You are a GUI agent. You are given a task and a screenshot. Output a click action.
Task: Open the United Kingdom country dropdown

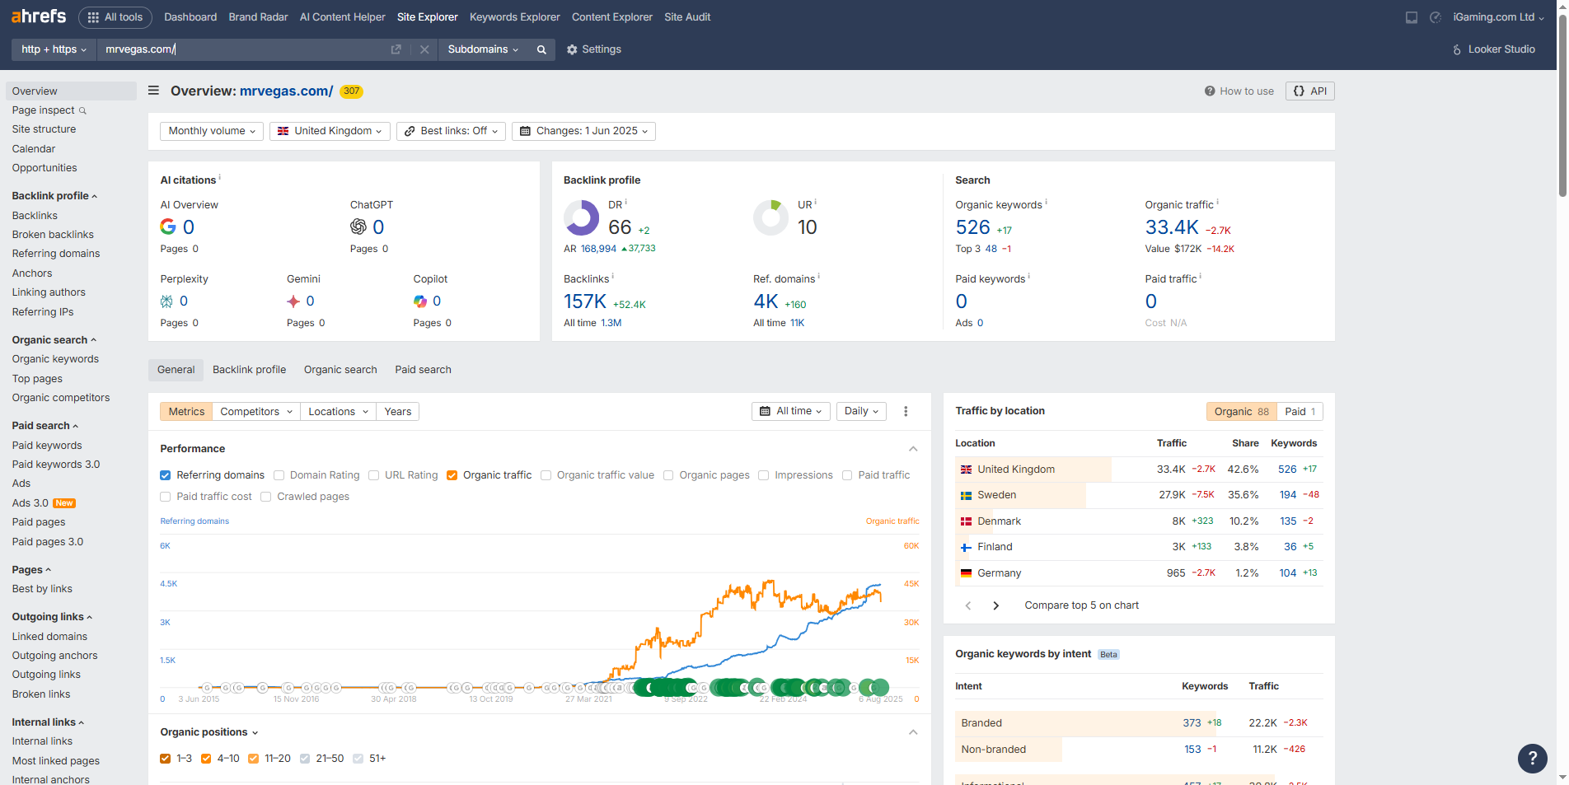click(330, 131)
